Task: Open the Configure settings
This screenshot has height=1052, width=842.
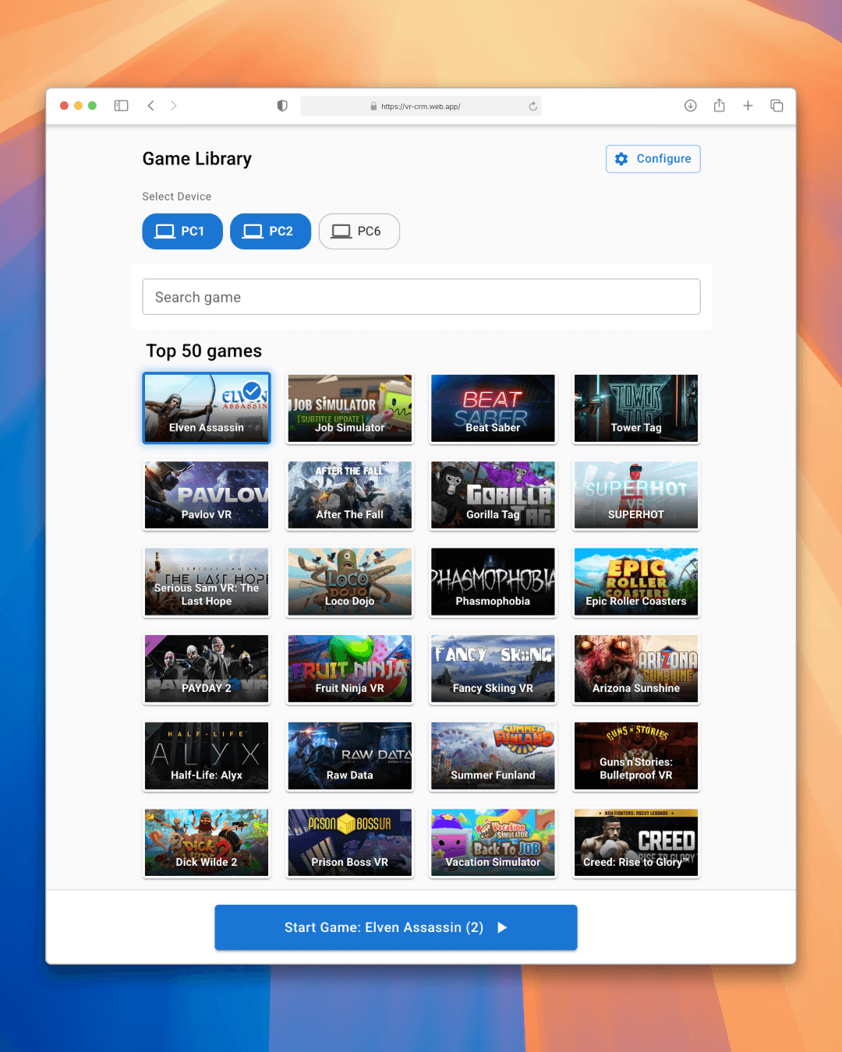Action: coord(653,158)
